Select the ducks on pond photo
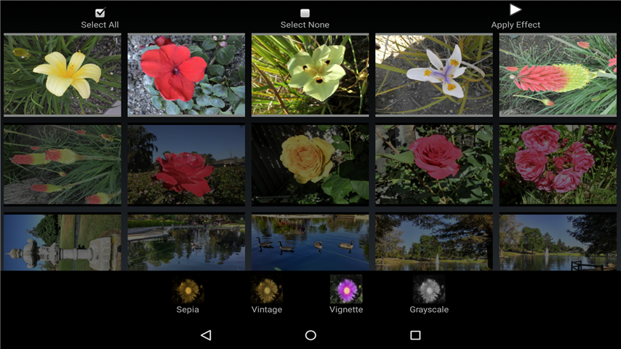The width and height of the screenshot is (621, 349). [310, 242]
